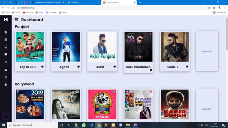This screenshot has height=128, width=228.
Task: Close the readme.so tab
Action: click(x=99, y=3)
